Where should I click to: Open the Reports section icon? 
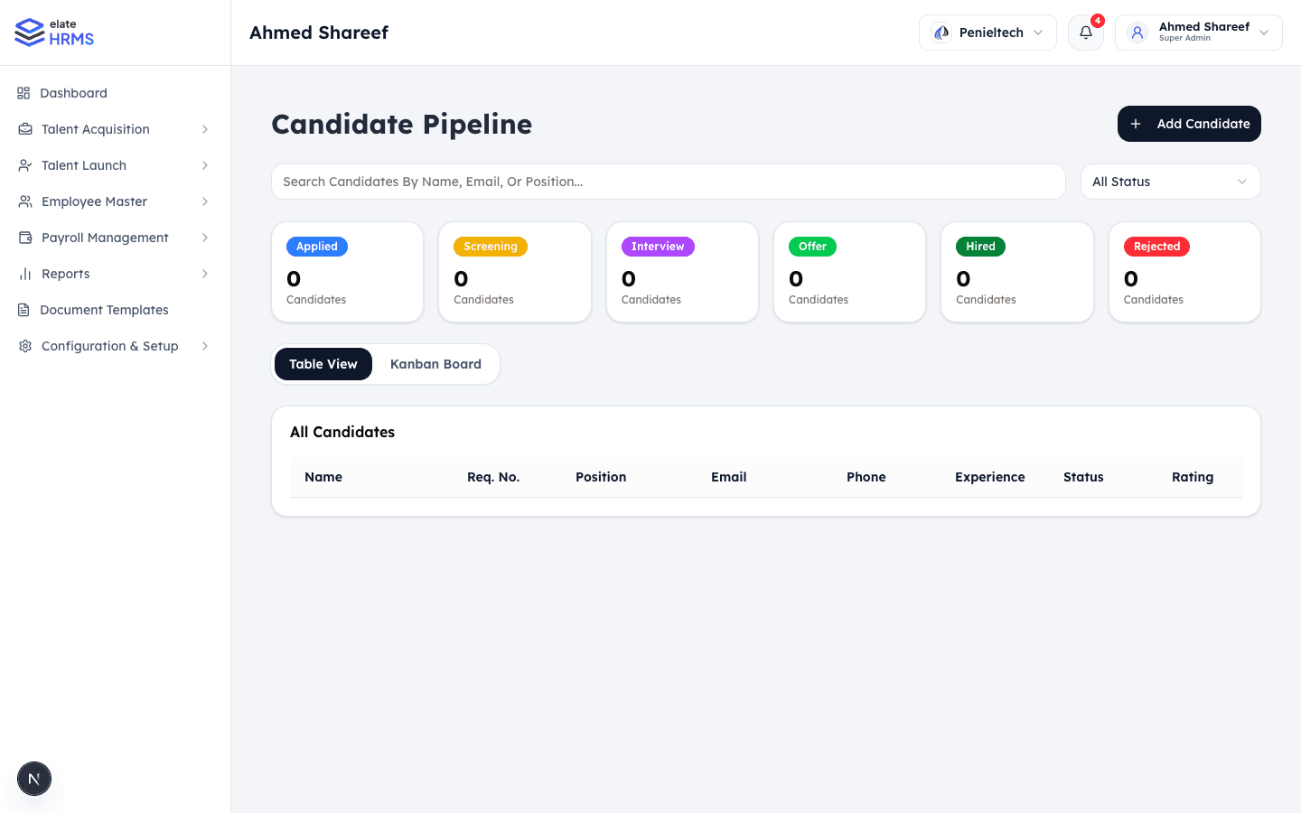point(25,273)
